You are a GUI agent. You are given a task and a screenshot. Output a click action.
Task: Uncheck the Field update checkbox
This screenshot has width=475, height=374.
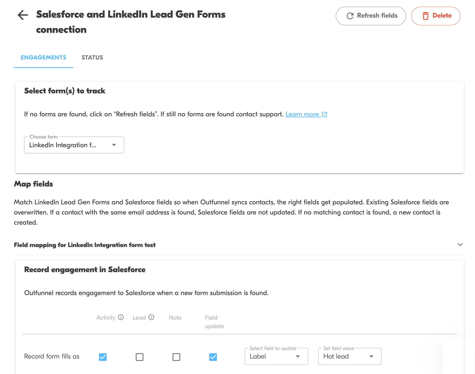213,357
